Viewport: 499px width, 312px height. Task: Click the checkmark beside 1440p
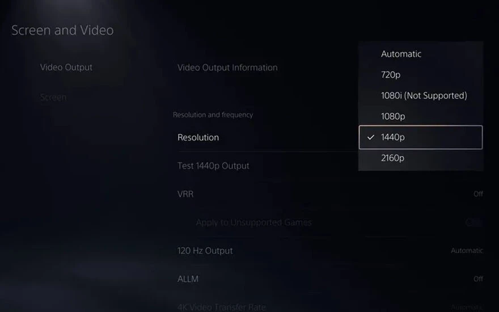coord(371,137)
